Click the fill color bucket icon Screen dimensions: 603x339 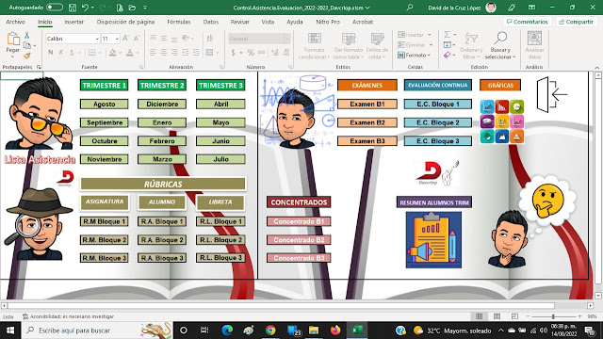(113, 53)
